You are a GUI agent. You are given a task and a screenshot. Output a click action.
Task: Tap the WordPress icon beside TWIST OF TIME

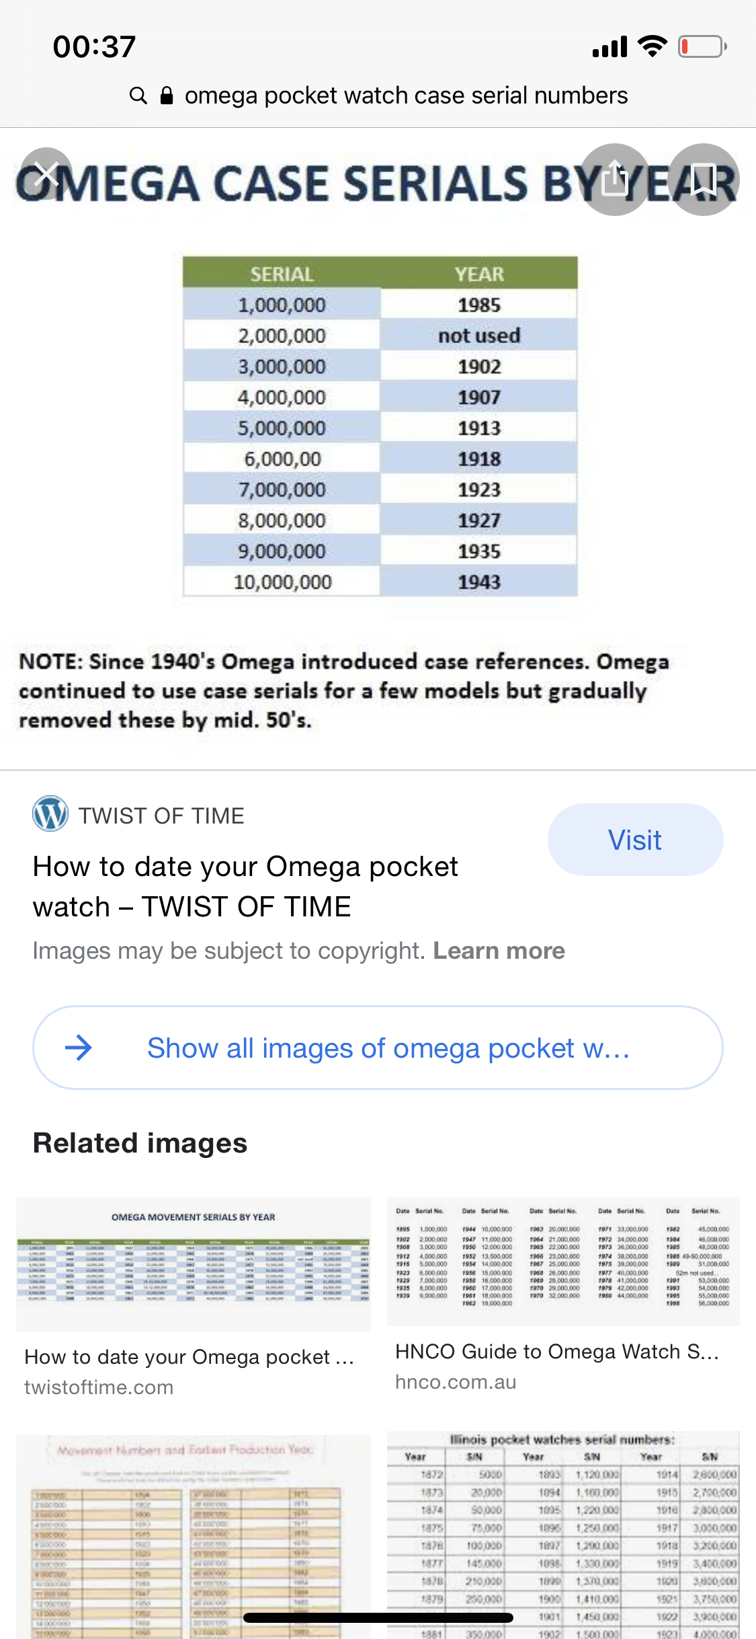50,814
